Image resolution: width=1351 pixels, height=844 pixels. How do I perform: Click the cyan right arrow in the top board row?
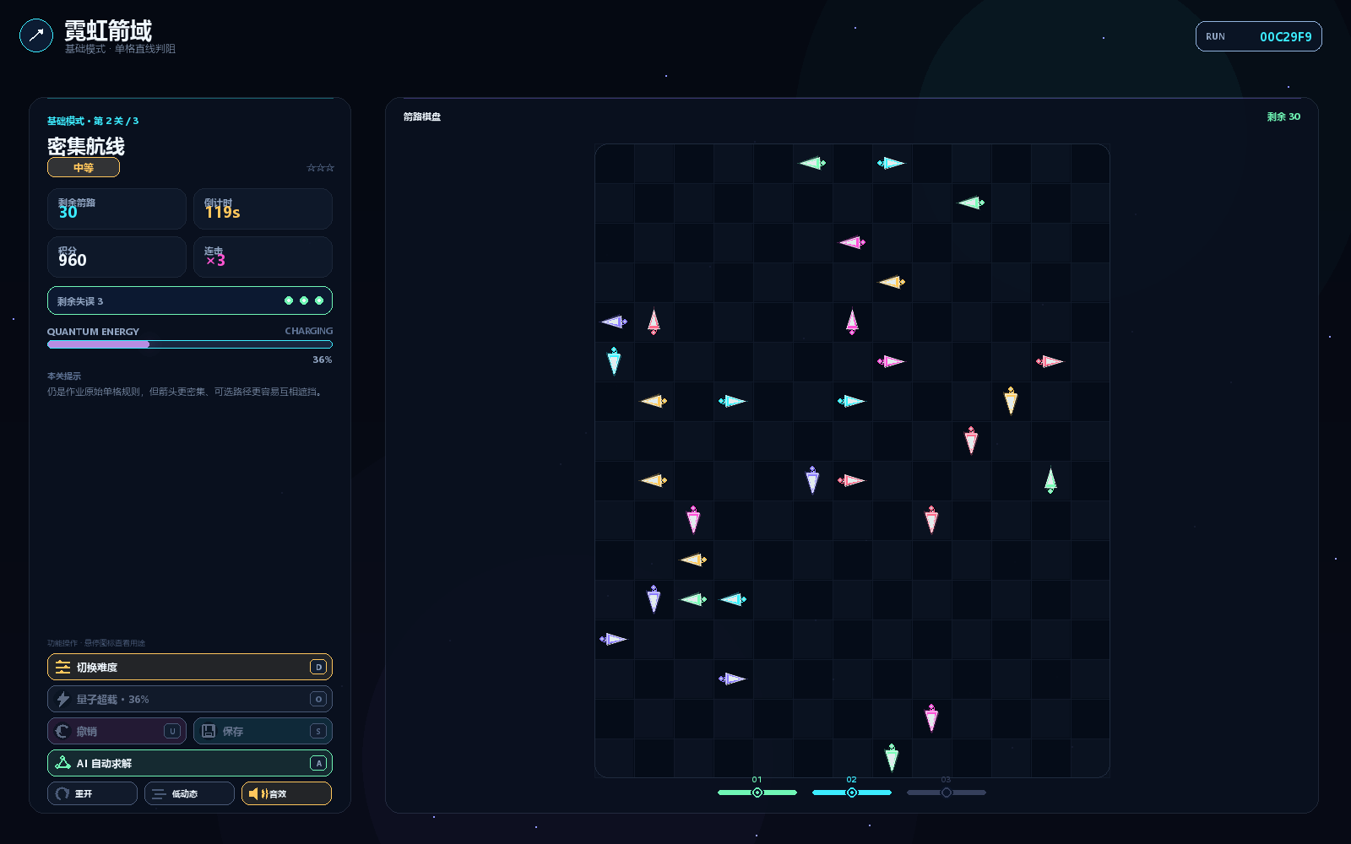891,163
